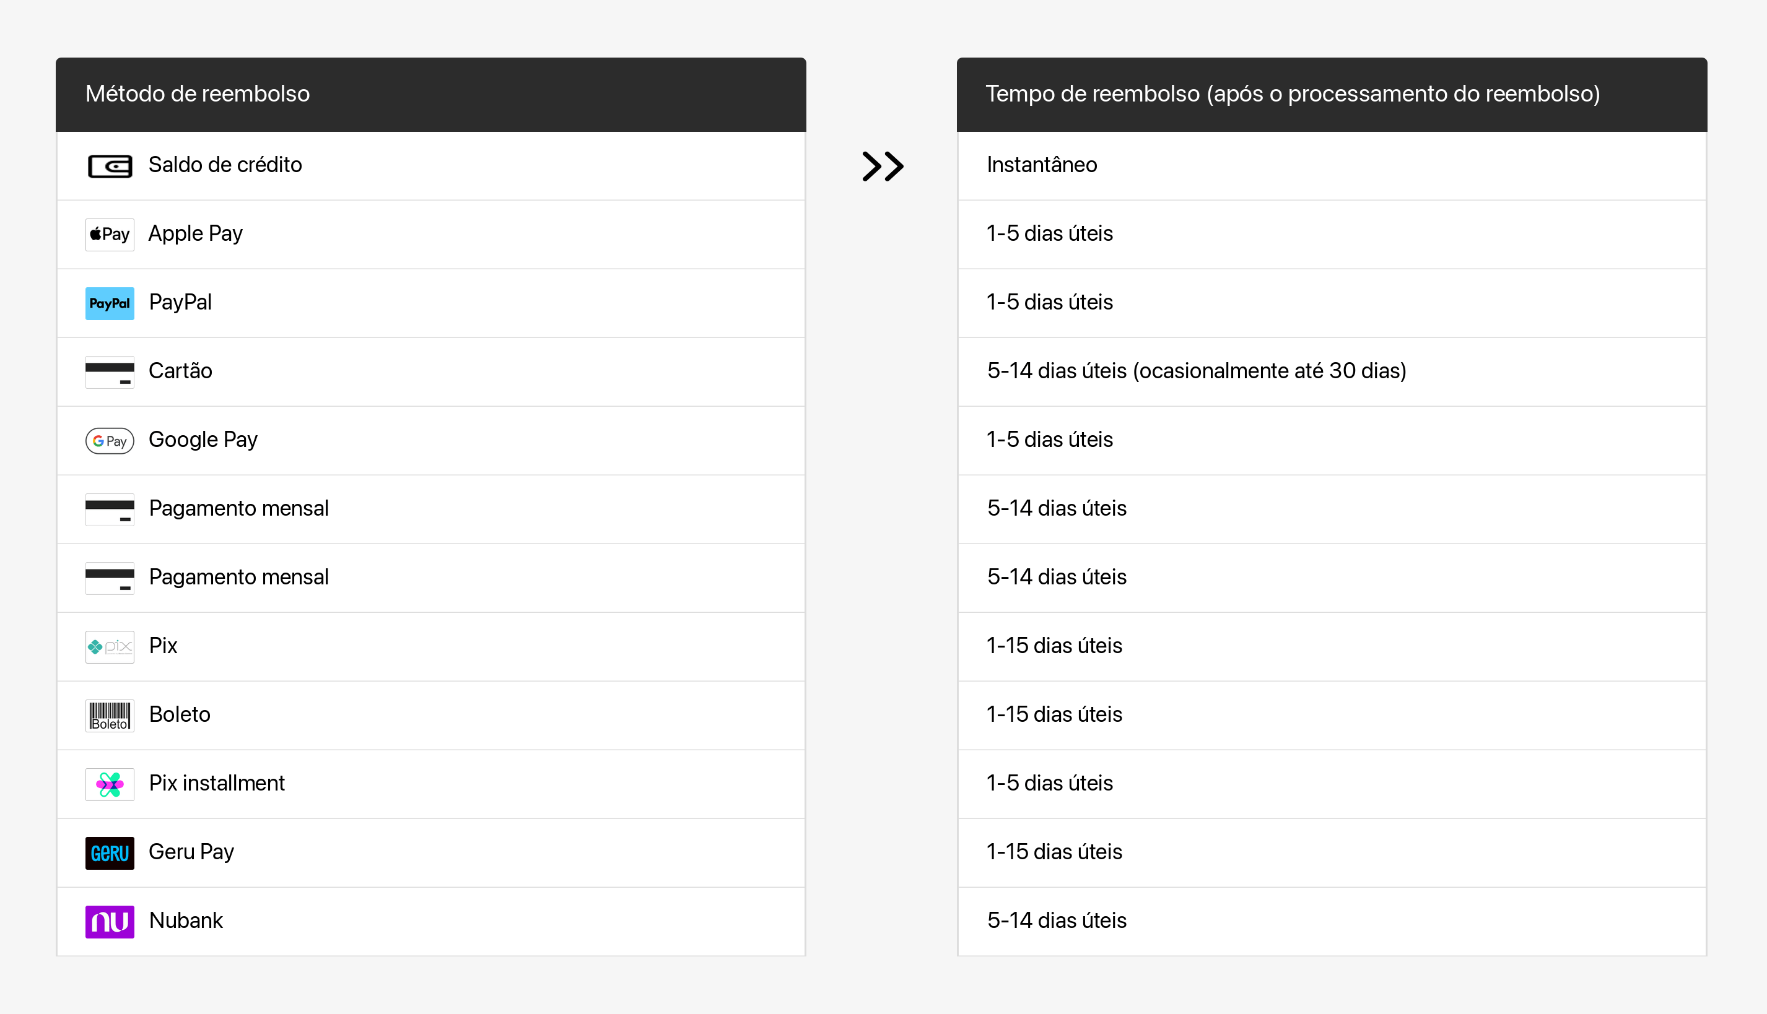Select the Geru Pay logo icon
This screenshot has width=1767, height=1014.
point(110,852)
